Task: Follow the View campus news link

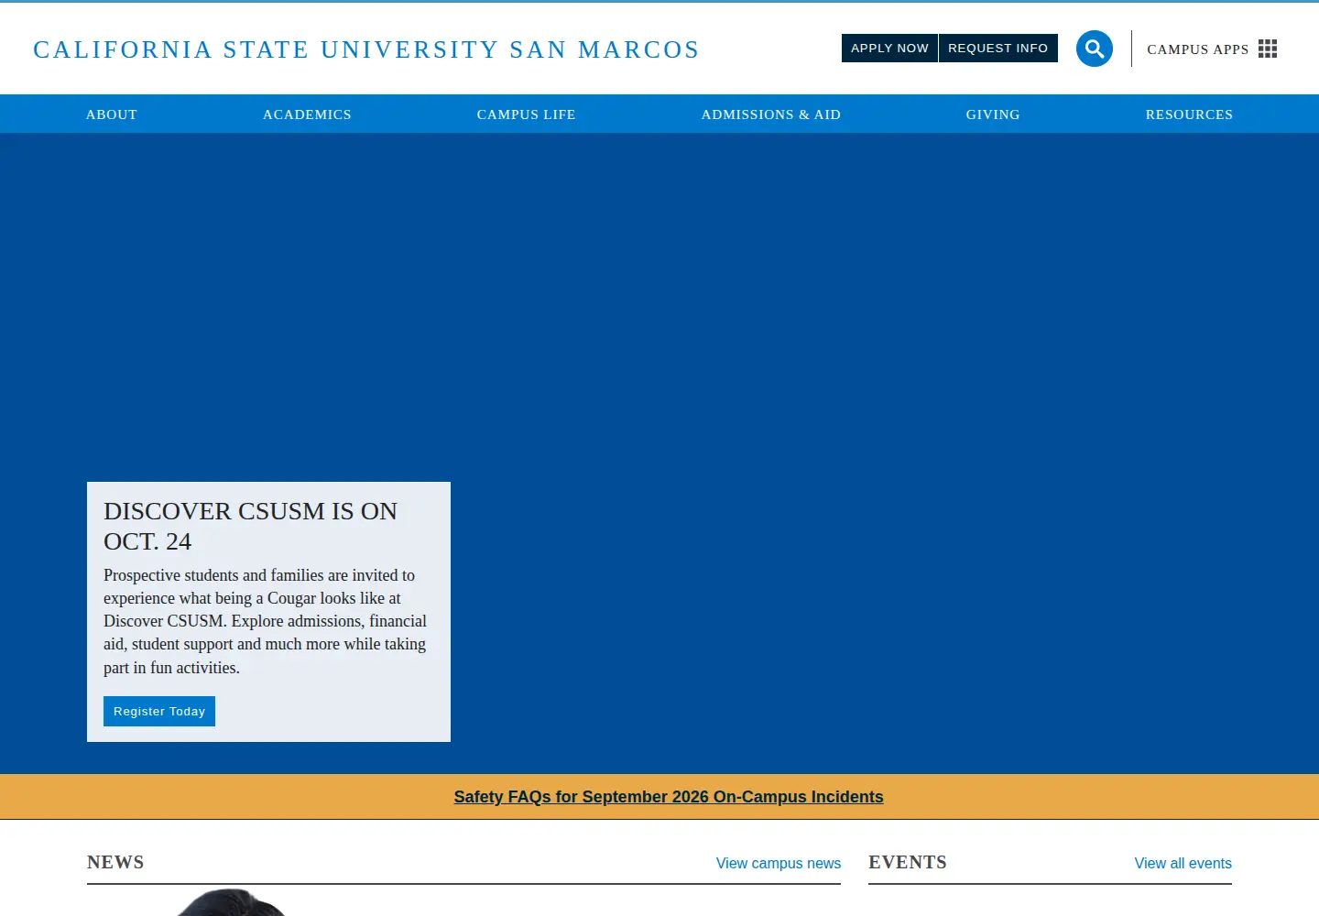Action: pyautogui.click(x=779, y=863)
